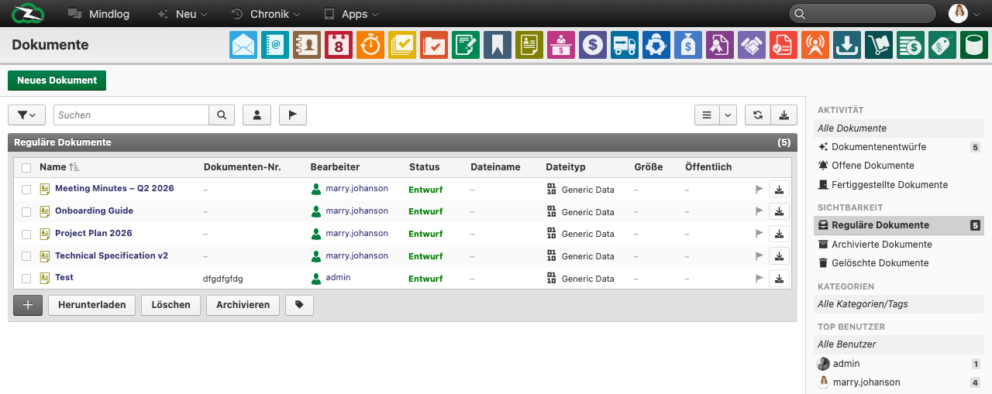The width and height of the screenshot is (992, 394).
Task: Open the user avatar account menu
Action: (x=965, y=13)
